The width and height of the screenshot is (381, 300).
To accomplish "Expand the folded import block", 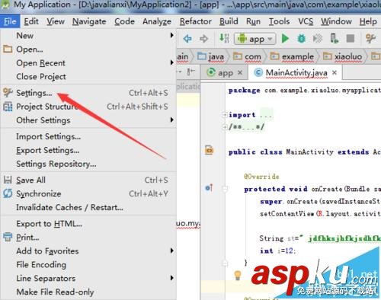I will (x=225, y=115).
